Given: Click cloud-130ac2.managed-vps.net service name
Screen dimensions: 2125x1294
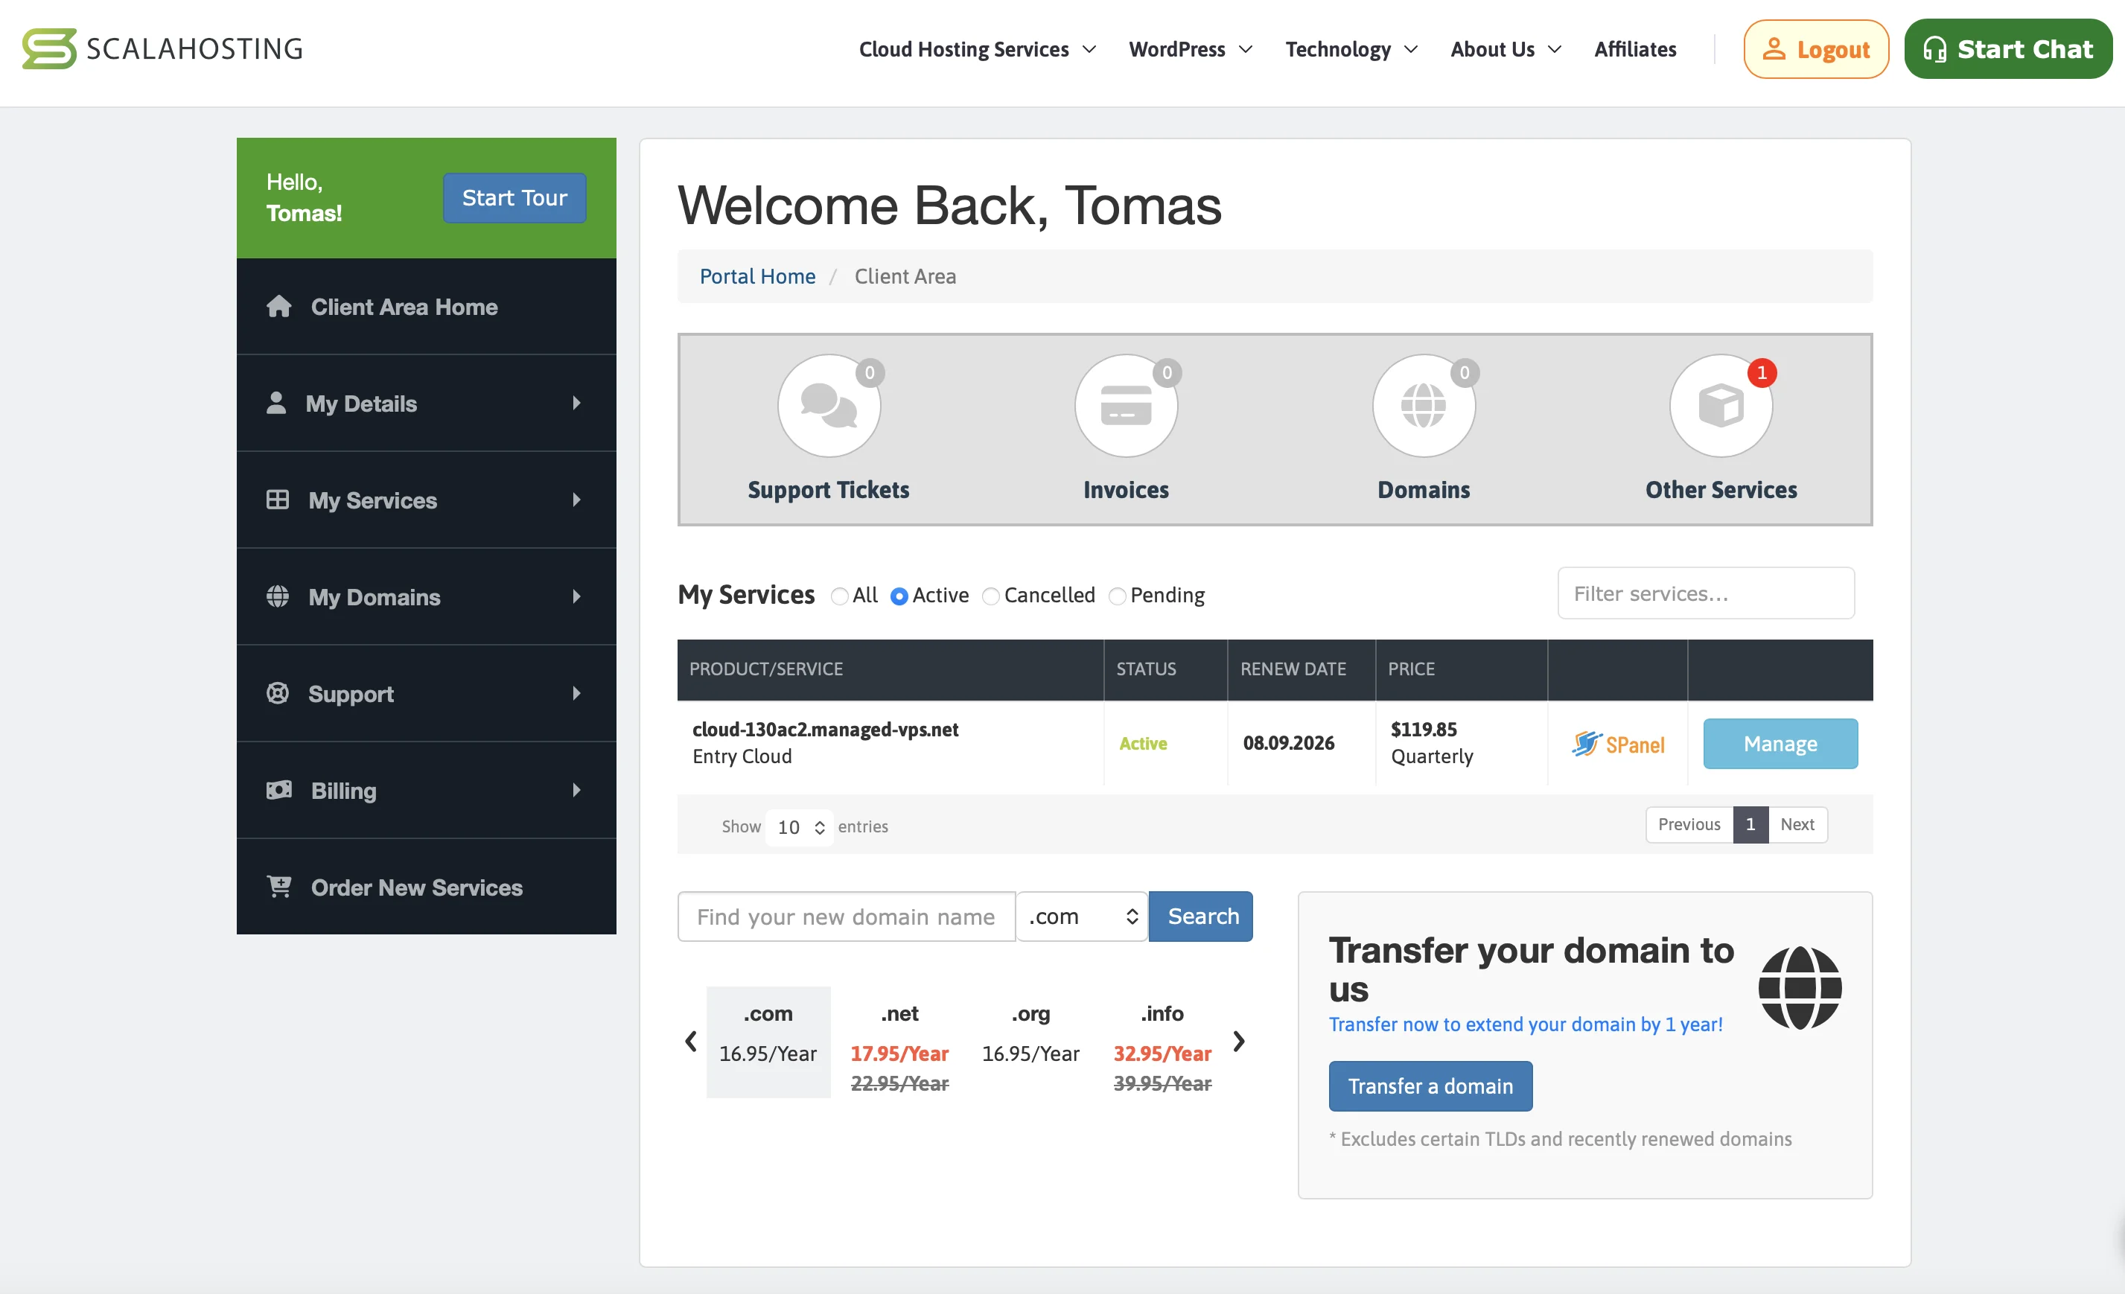Looking at the screenshot, I should 824,730.
